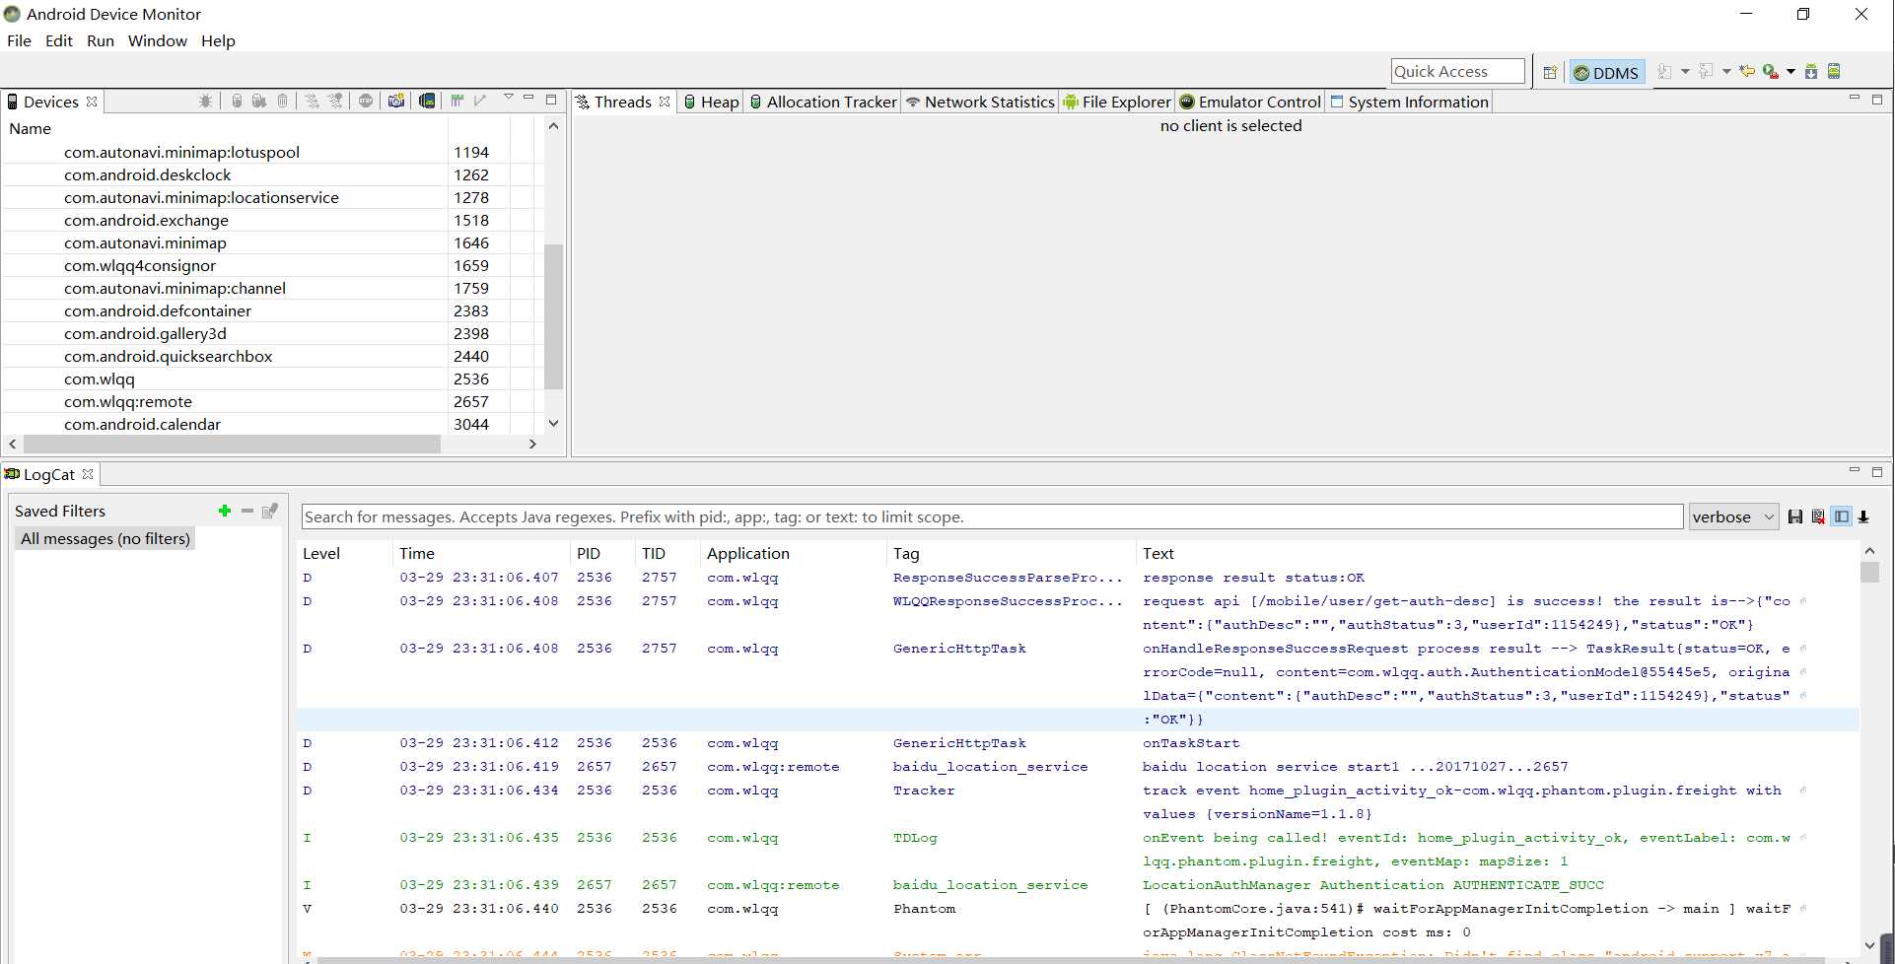
Task: Select All messages (no filters) filter
Action: tap(105, 538)
